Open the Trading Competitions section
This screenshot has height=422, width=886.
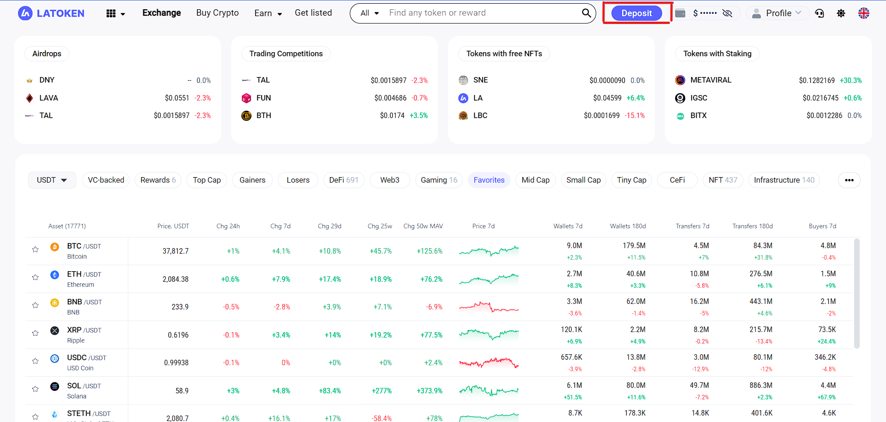coord(286,53)
